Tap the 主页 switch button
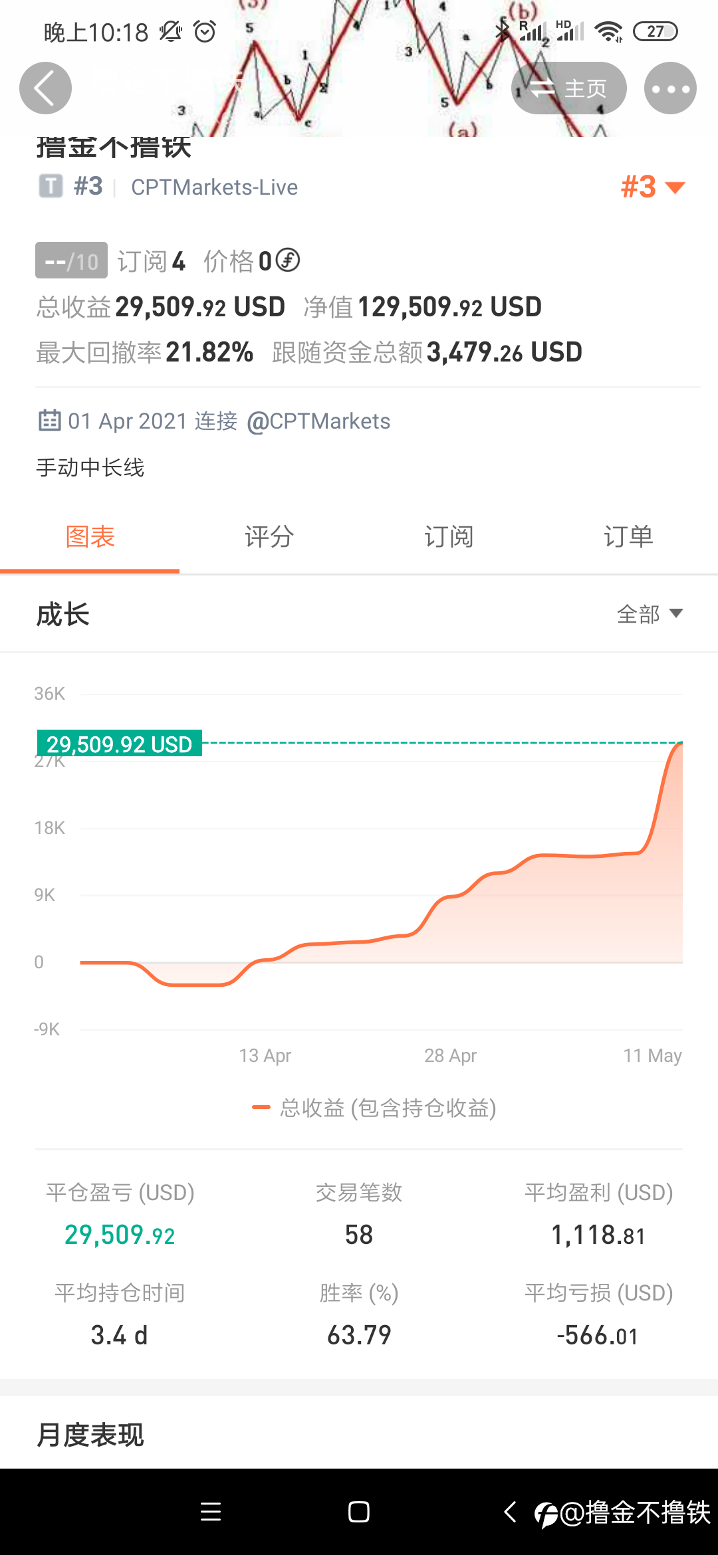The image size is (718, 1555). pyautogui.click(x=568, y=88)
